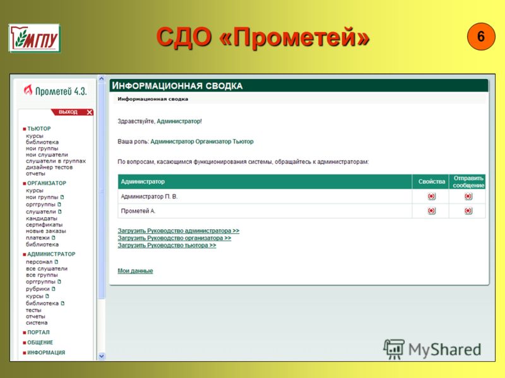The height and width of the screenshot is (378, 505).
Task: Click the МГПУ logo on the slide
Action: [x=35, y=38]
